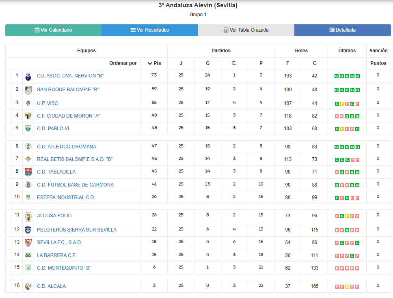Switch to the Ver Tabla Cruzada tab
The image size is (393, 298).
pos(246,30)
